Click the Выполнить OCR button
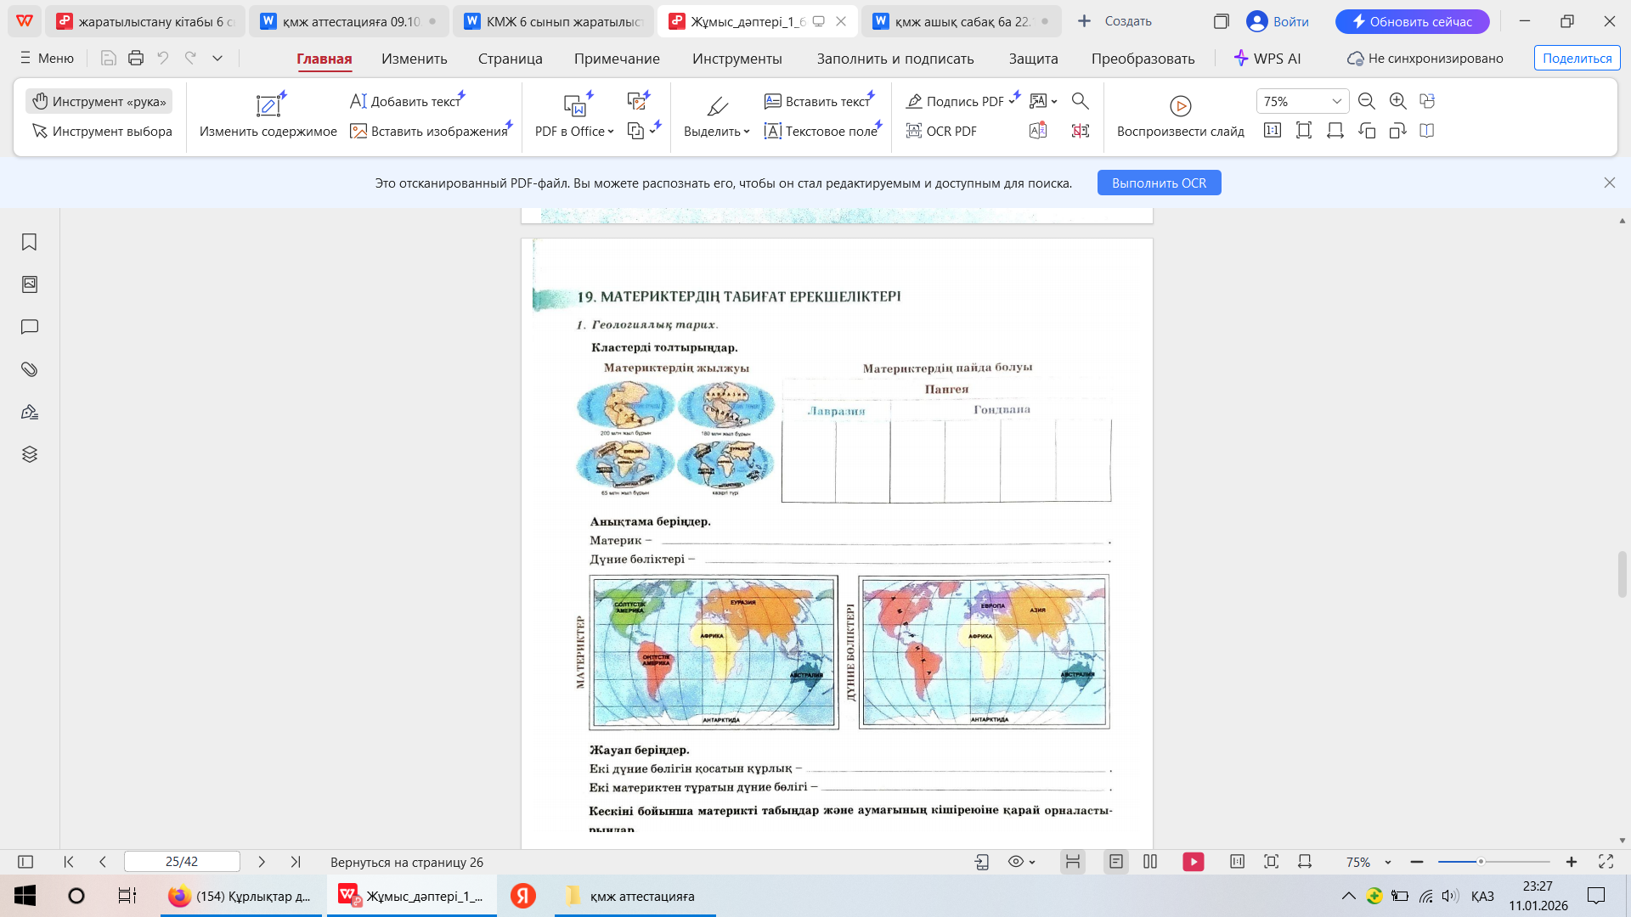 [x=1159, y=183]
